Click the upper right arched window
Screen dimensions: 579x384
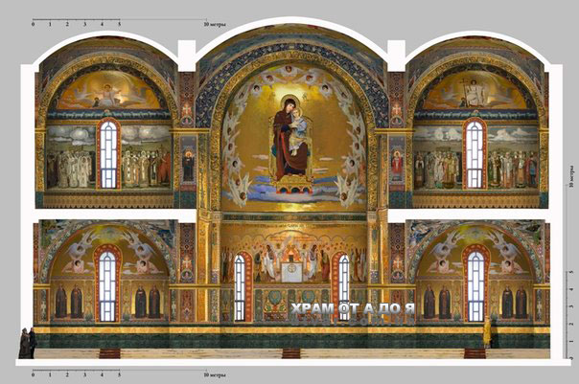(474, 154)
